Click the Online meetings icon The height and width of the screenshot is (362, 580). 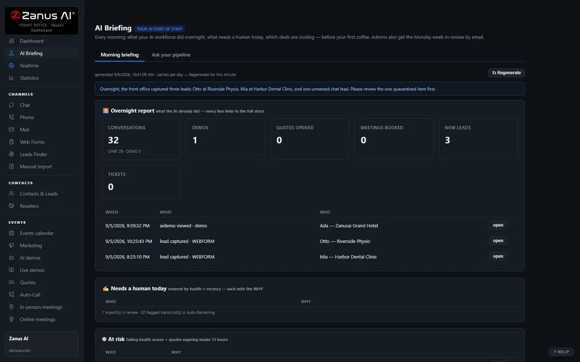(x=12, y=319)
